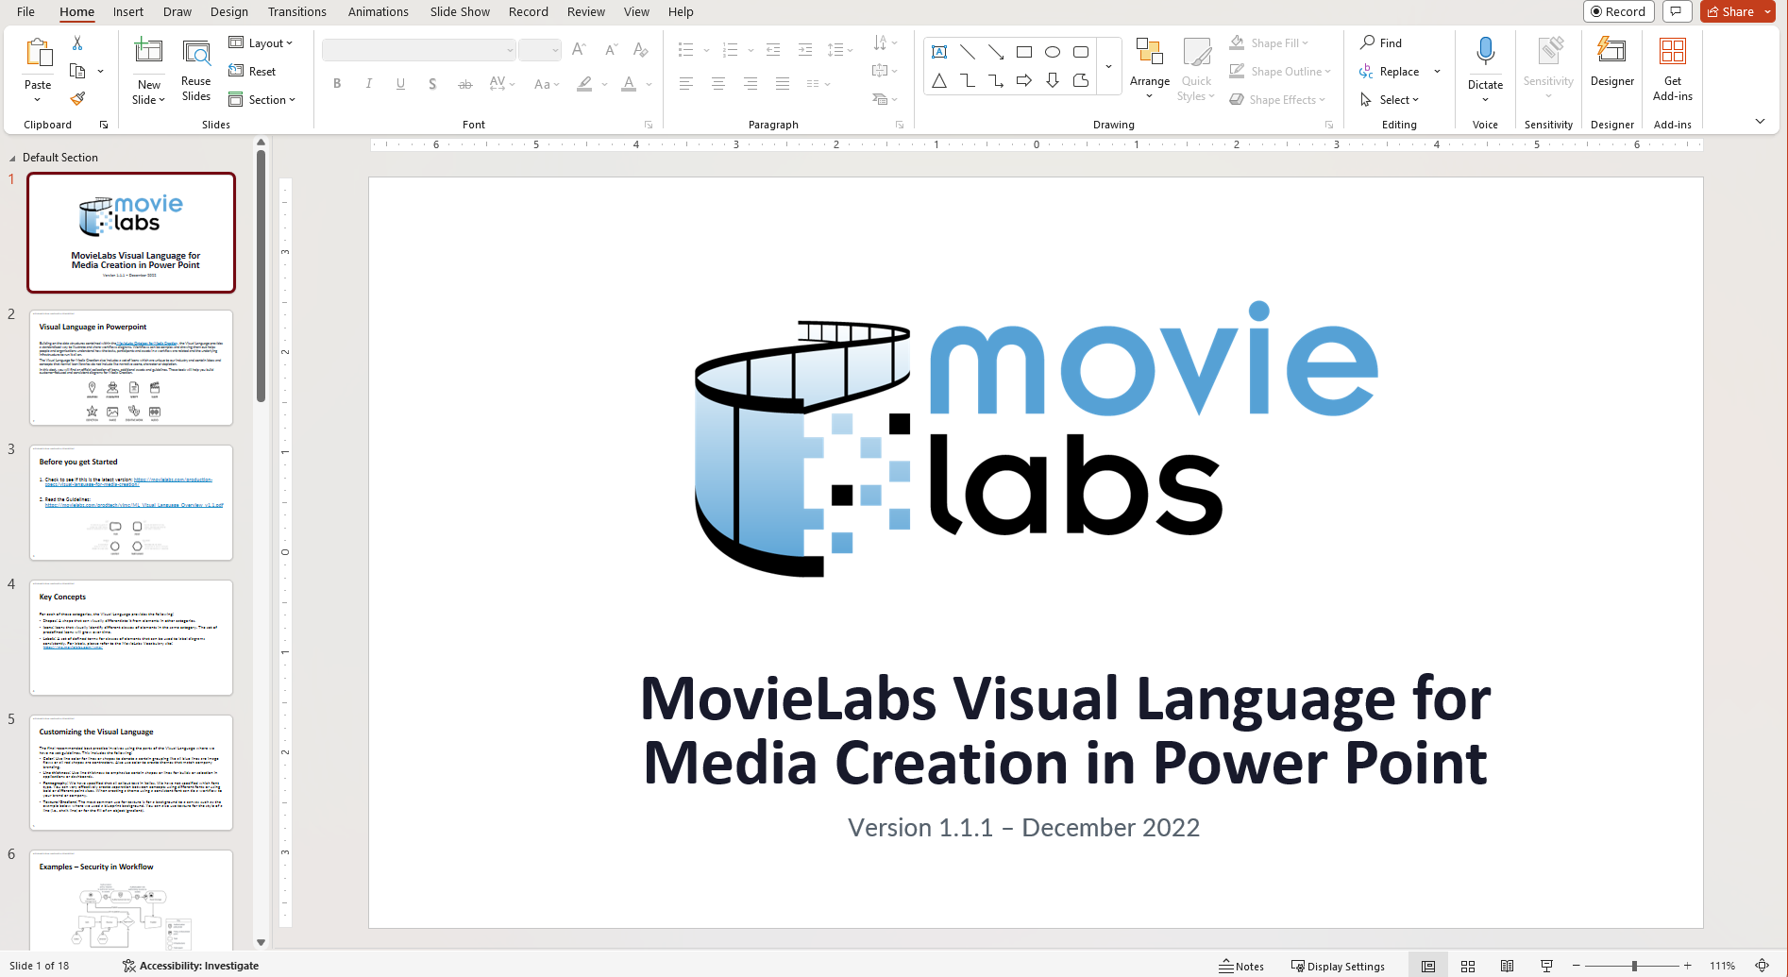This screenshot has width=1788, height=977.
Task: Click Get Add-ins
Action: pyautogui.click(x=1673, y=70)
